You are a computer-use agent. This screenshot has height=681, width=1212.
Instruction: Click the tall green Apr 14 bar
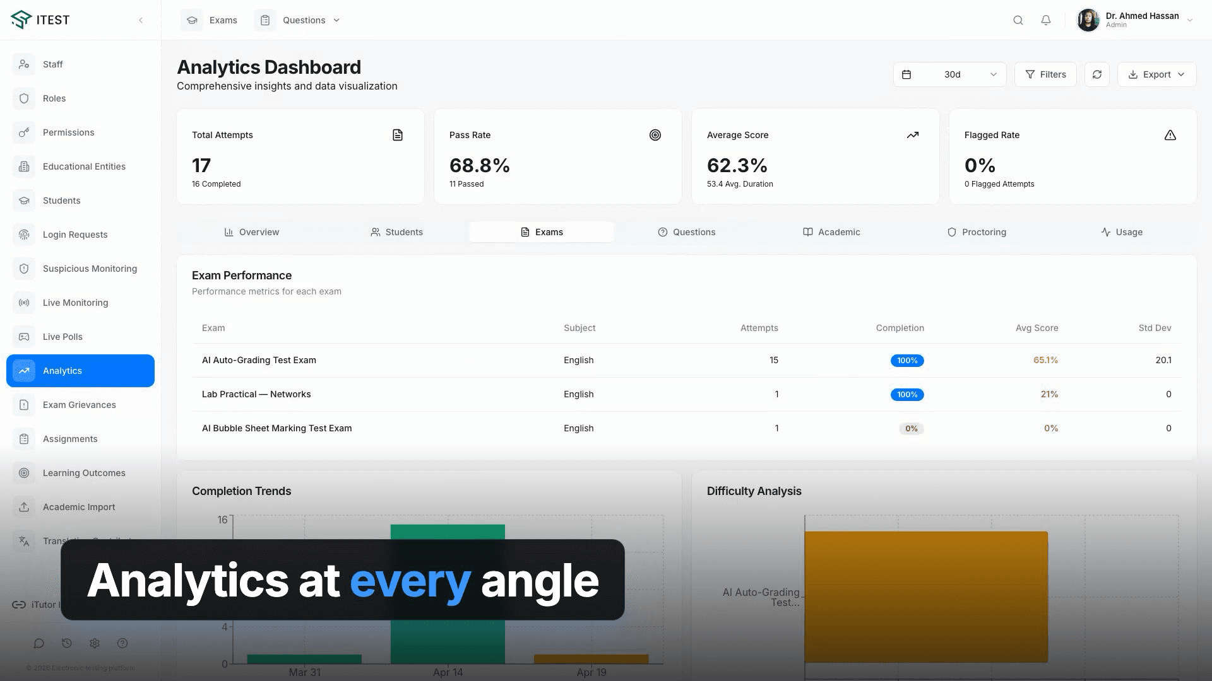pos(448,593)
